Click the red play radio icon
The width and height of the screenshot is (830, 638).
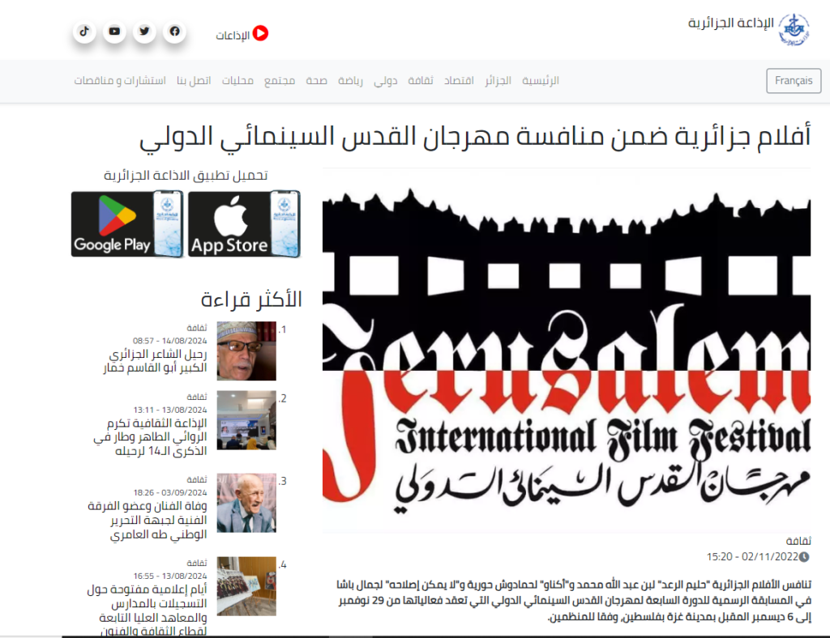pyautogui.click(x=260, y=33)
